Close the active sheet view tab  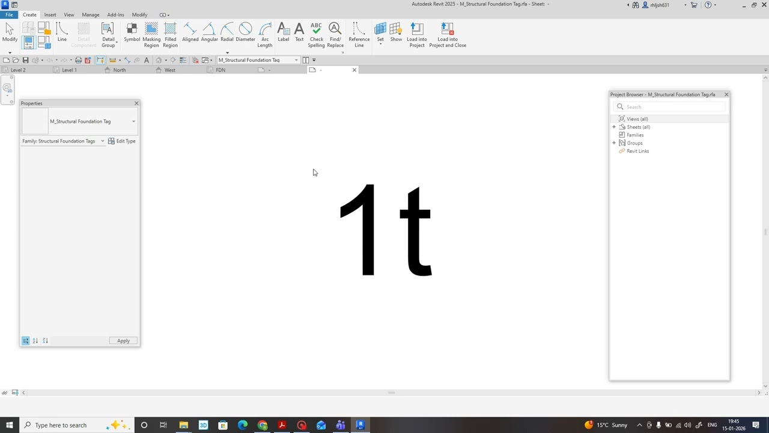pyautogui.click(x=354, y=70)
